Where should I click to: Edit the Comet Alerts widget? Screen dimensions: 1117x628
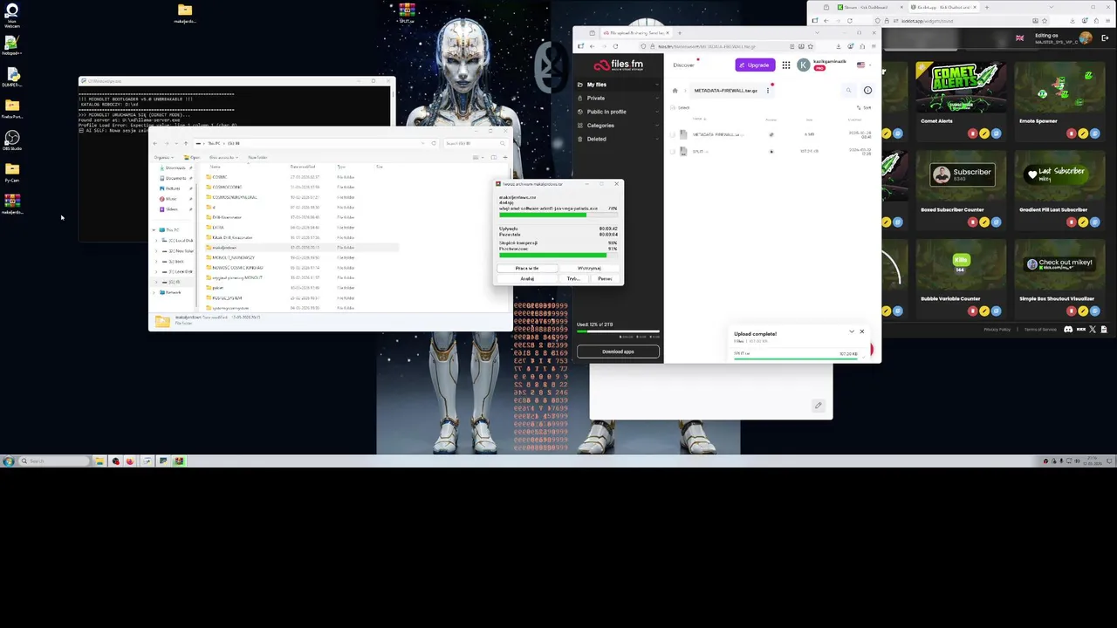click(x=984, y=133)
